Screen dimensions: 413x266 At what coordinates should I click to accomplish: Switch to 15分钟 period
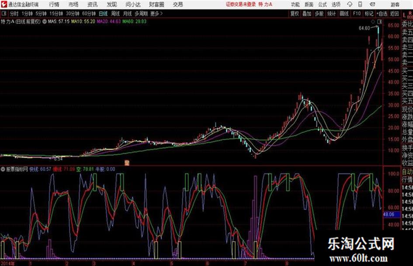[x=56, y=14]
